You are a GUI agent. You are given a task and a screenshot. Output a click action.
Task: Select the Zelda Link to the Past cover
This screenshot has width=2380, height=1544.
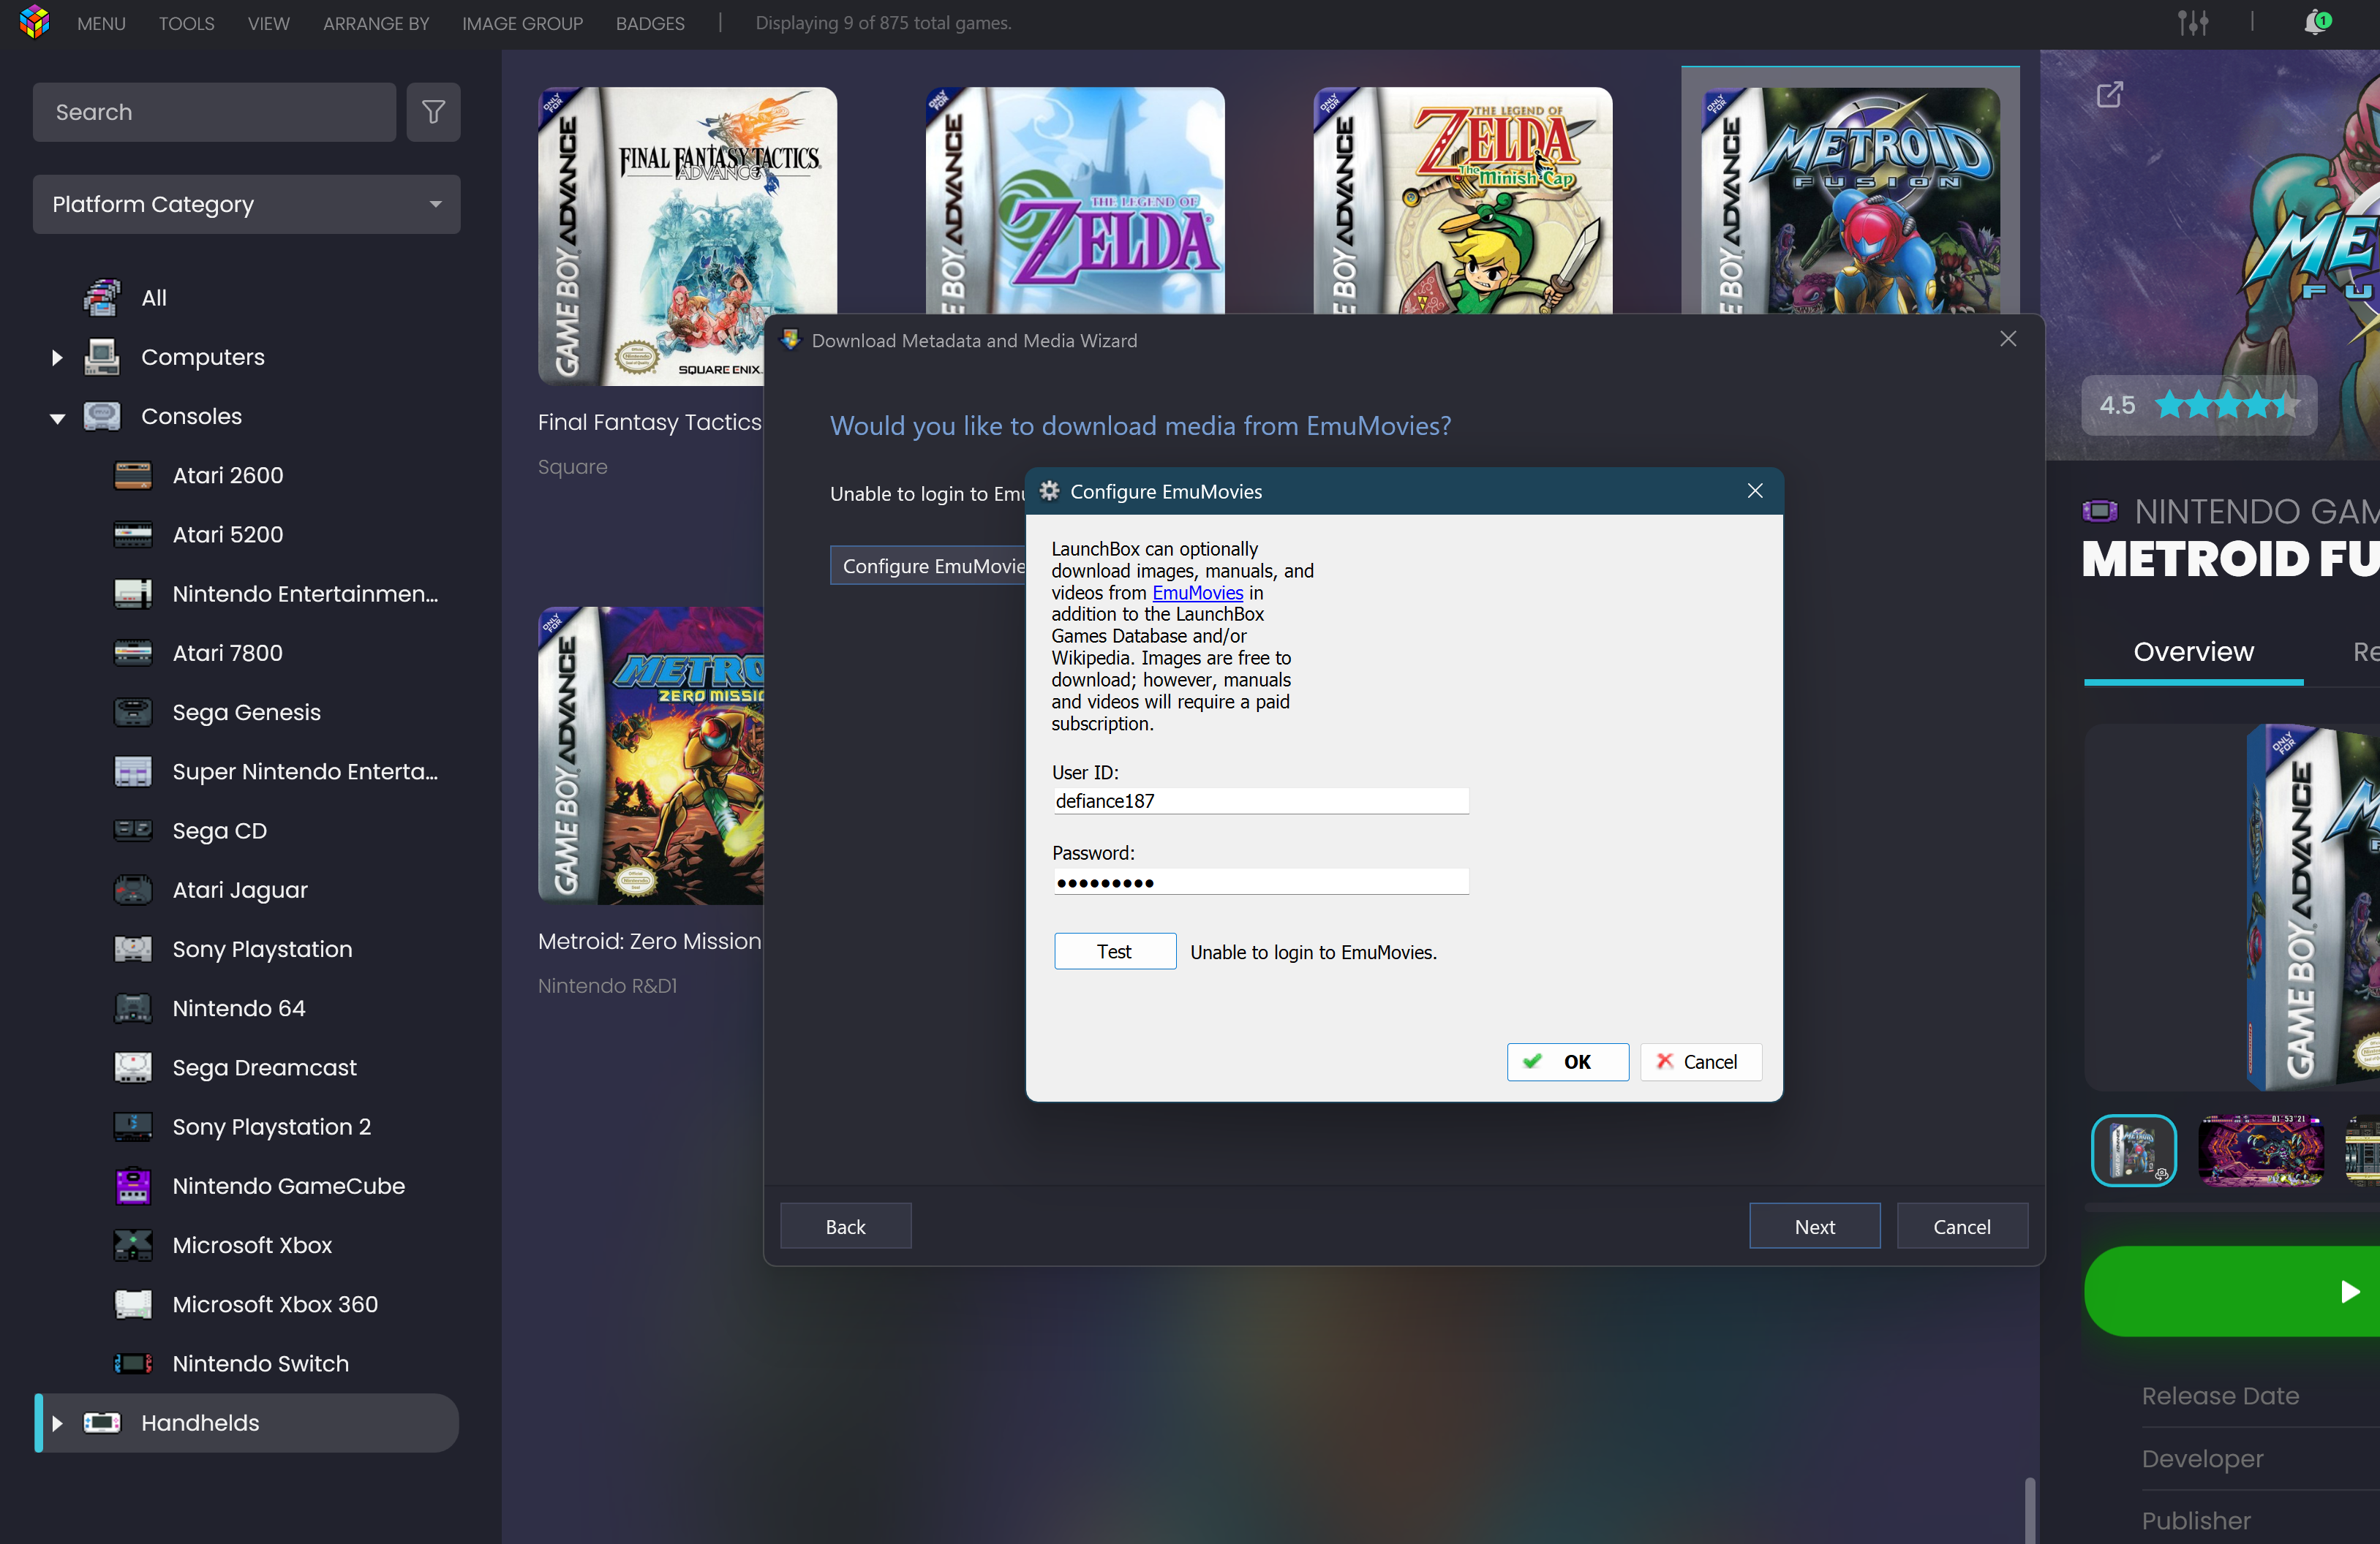[1075, 201]
